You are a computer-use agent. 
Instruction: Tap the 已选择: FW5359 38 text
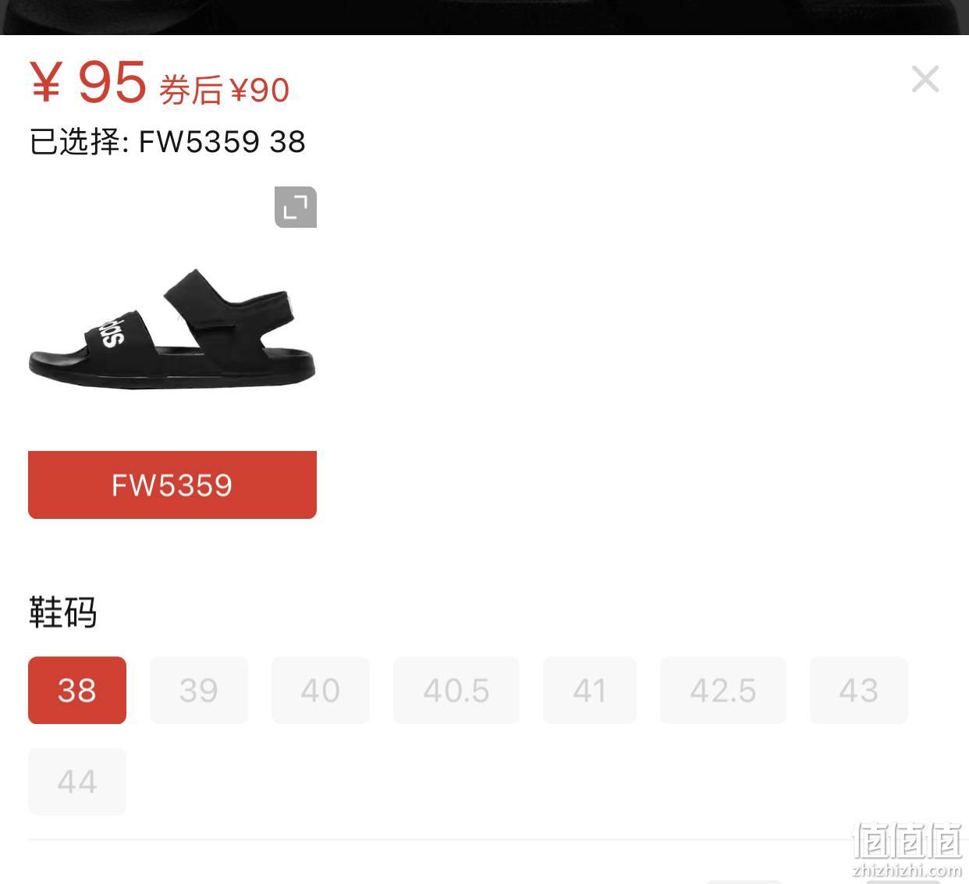pos(167,142)
